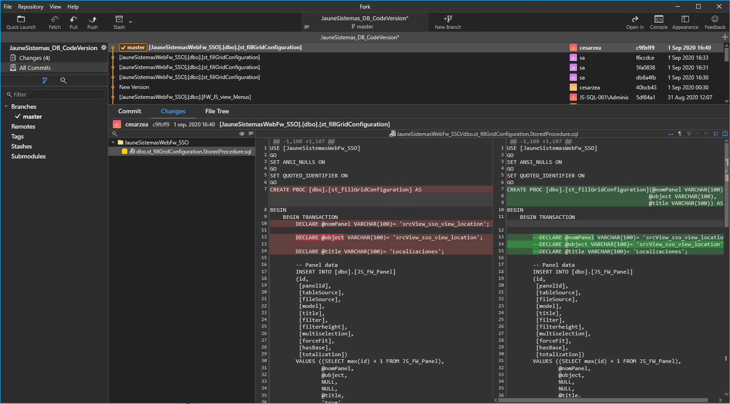This screenshot has width=730, height=404.
Task: Select the 'New Version' commit
Action: 416,87
